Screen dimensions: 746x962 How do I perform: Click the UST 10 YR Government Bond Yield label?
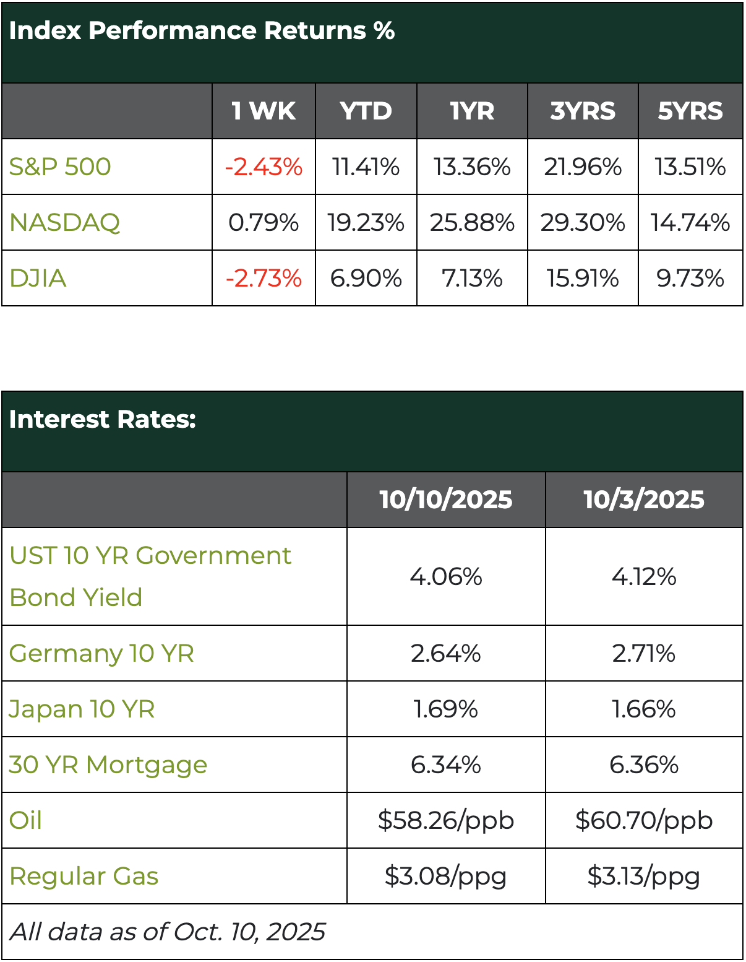tap(150, 576)
